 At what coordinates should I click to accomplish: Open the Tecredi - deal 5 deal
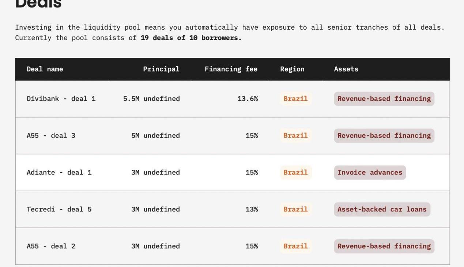(x=59, y=210)
